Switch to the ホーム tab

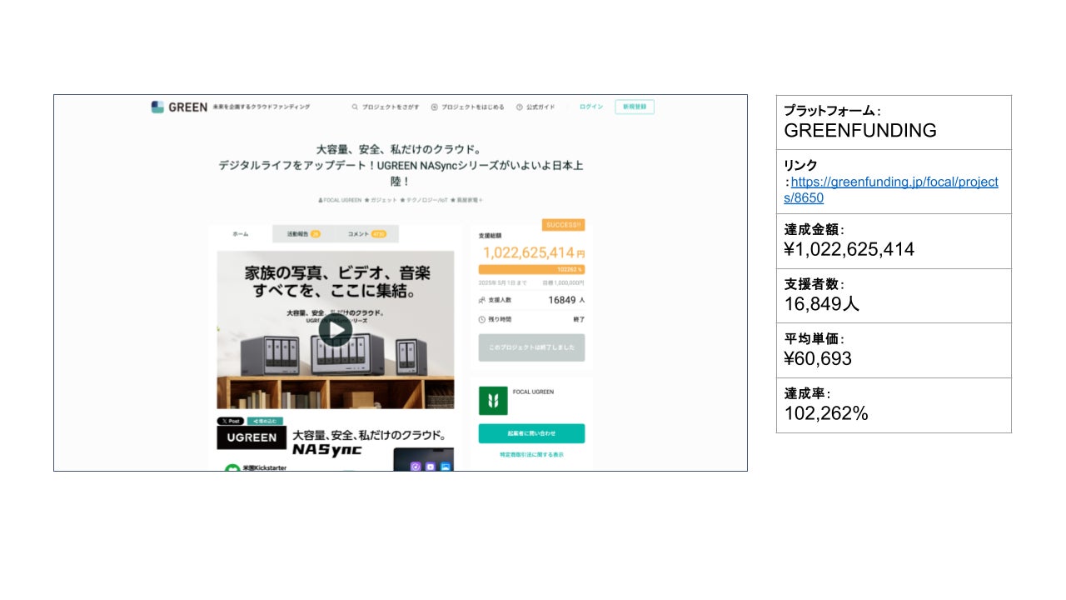click(x=240, y=234)
